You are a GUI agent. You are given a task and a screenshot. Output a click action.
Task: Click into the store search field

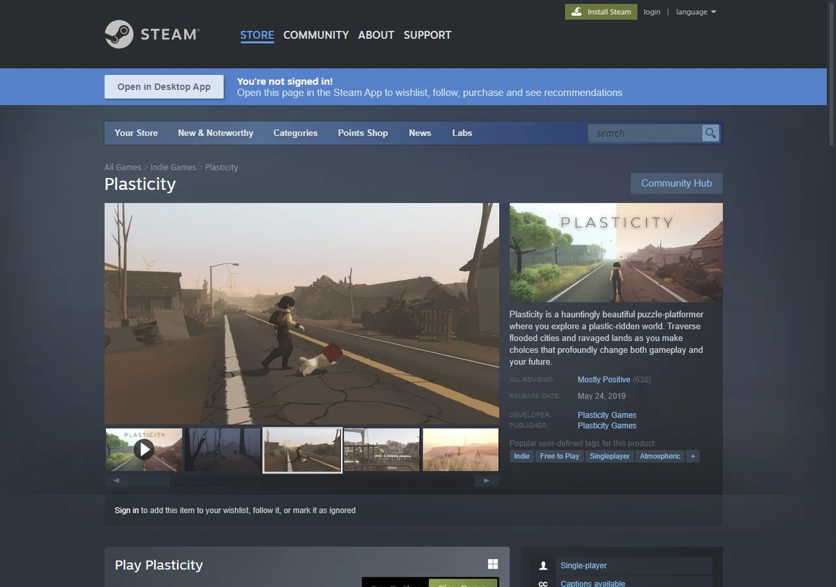(x=645, y=133)
